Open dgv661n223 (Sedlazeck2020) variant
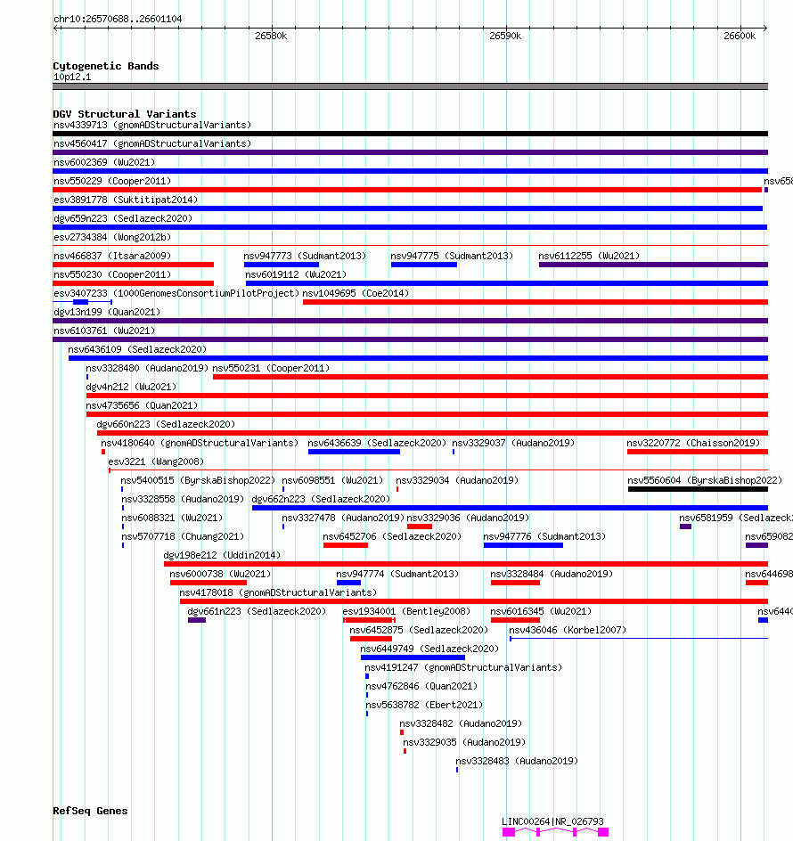 (257, 613)
